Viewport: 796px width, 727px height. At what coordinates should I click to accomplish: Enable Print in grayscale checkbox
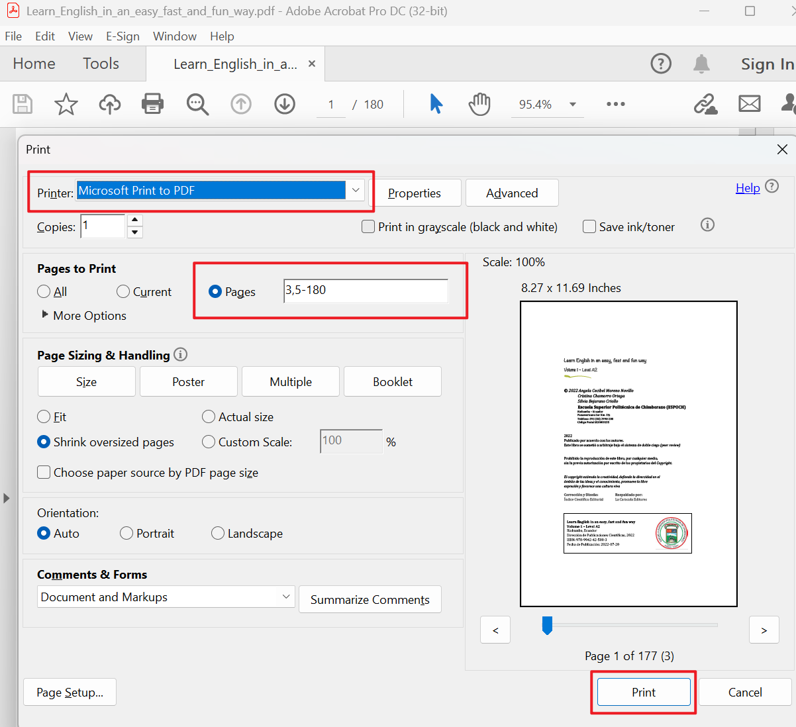click(368, 226)
